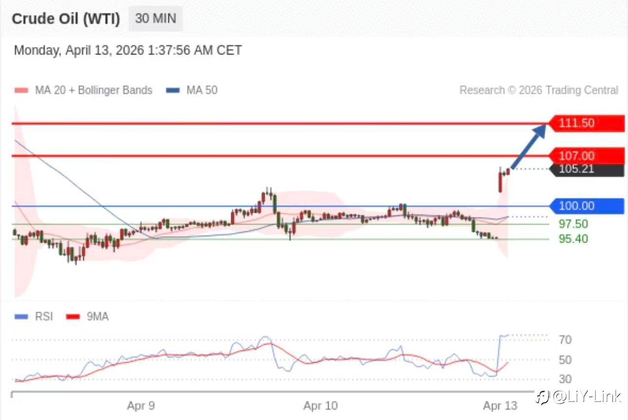The height and width of the screenshot is (420, 628).
Task: Click the Apr 10 date axis label
Action: click(x=320, y=405)
